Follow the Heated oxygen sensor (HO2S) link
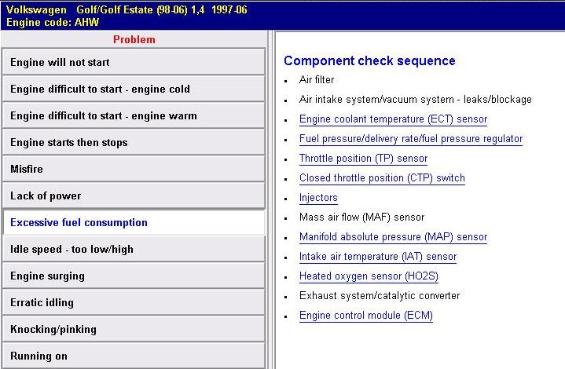565x369 pixels. click(x=369, y=276)
